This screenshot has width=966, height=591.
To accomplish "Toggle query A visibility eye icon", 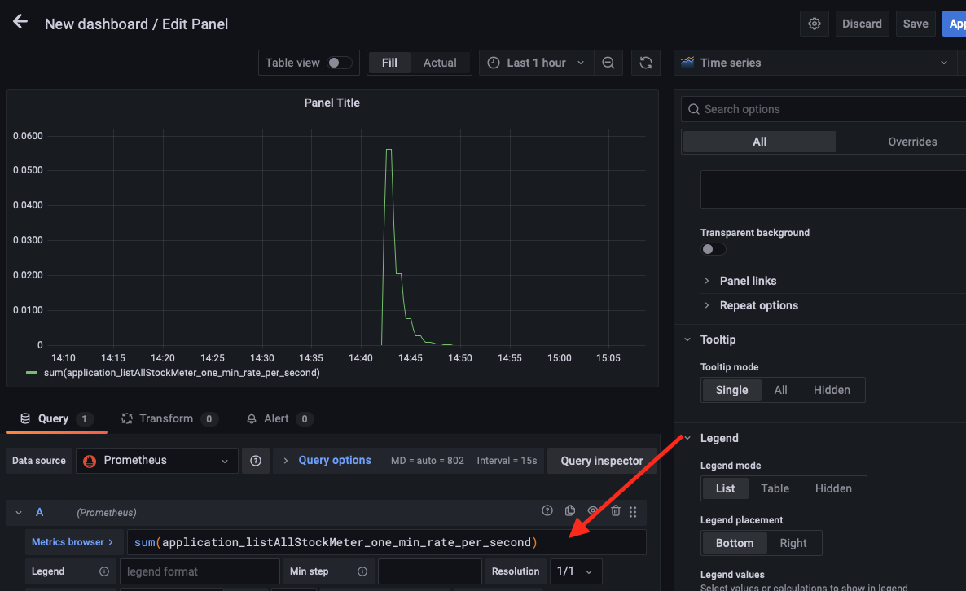I will 592,511.
